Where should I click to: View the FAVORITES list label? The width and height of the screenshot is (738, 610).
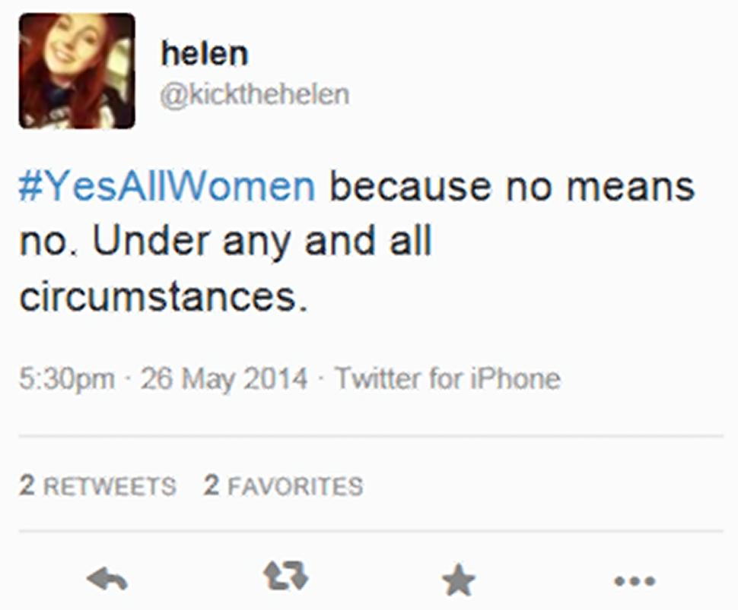point(294,486)
